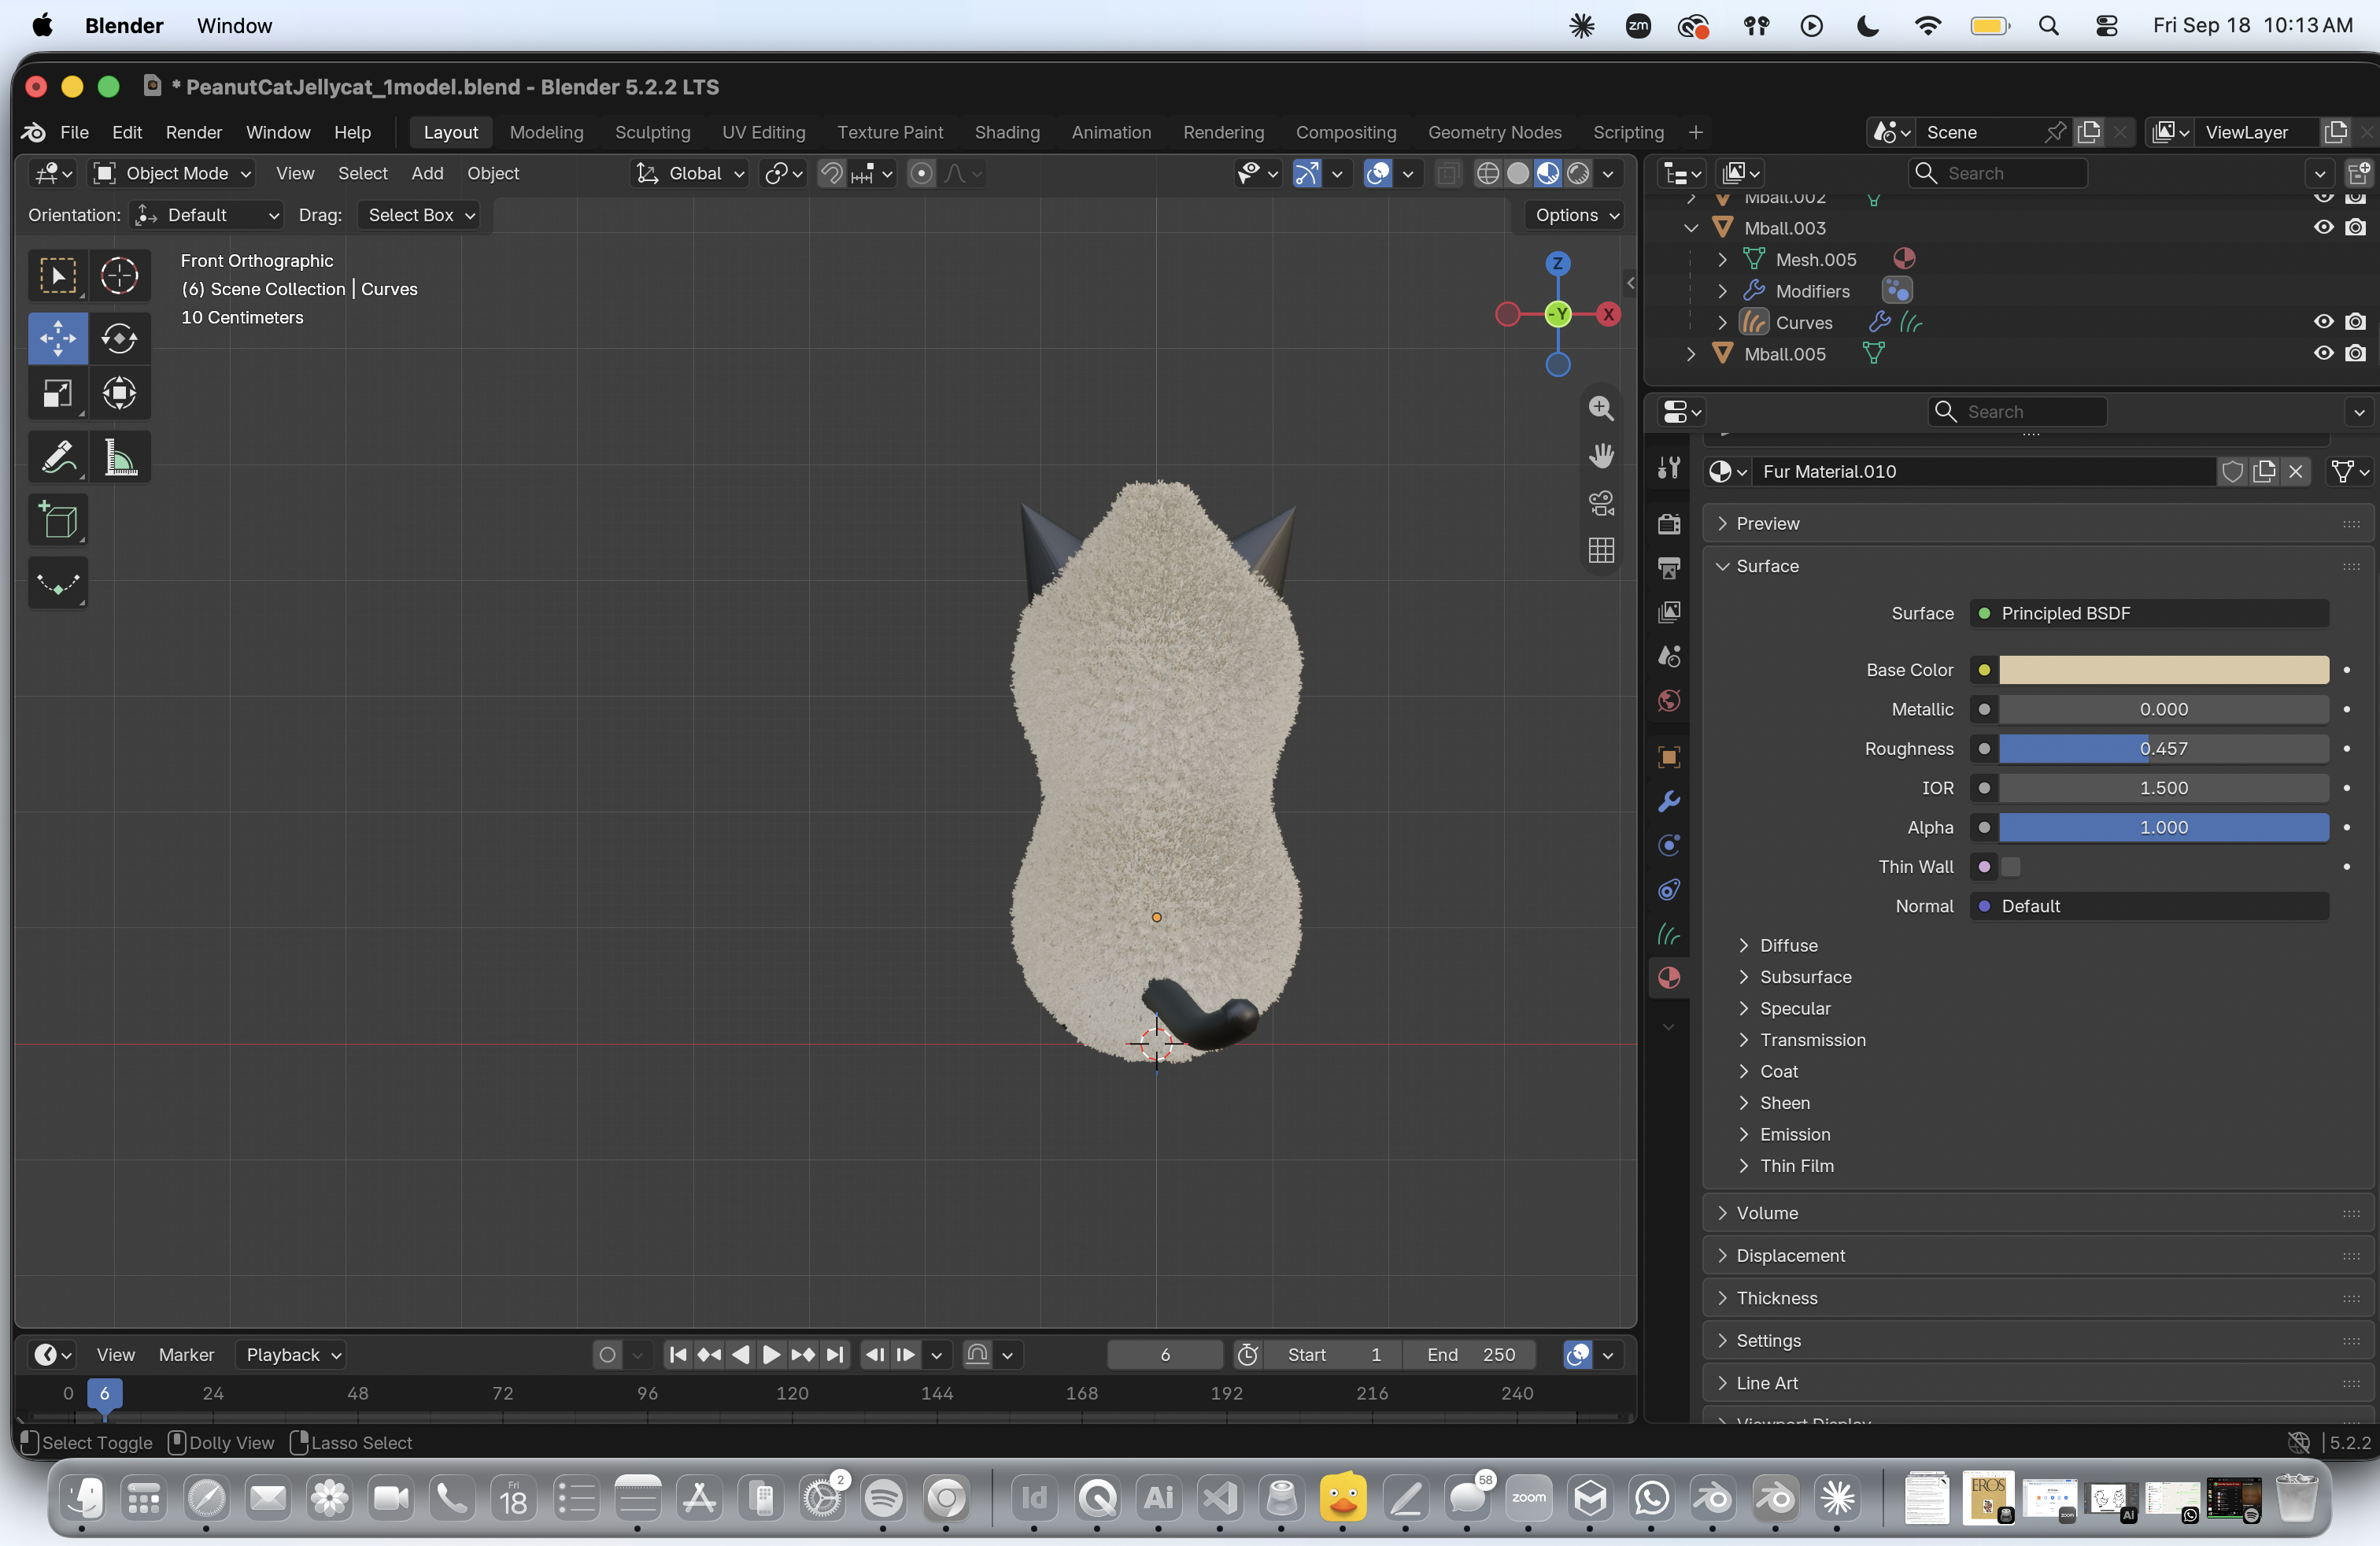Toggle Curves object viewport visibility eye
This screenshot has height=1546, width=2380.
tap(2324, 322)
